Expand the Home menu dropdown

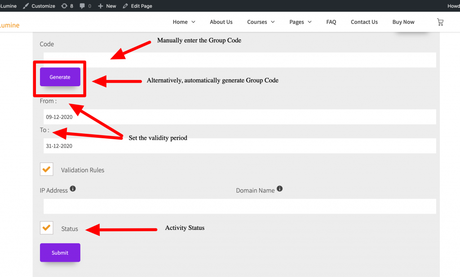click(x=184, y=22)
